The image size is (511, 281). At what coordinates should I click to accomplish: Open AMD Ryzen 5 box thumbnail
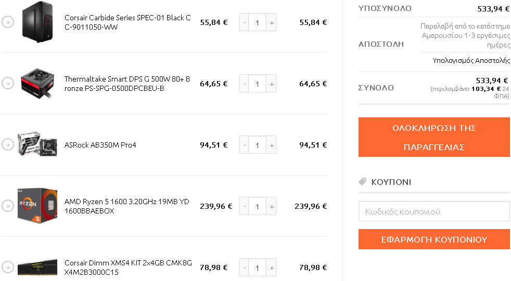pos(37,206)
